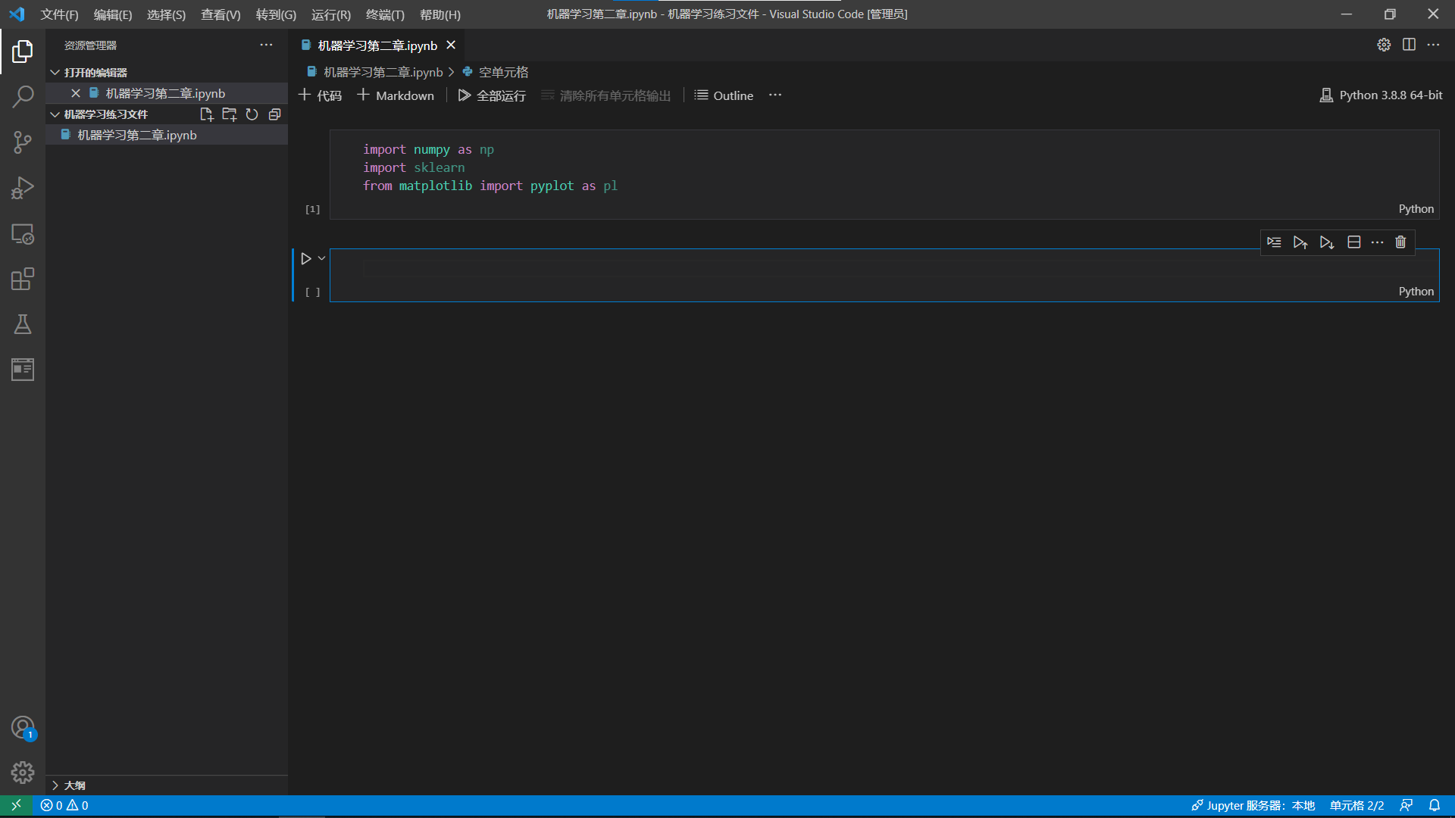This screenshot has width=1455, height=818.
Task: Run all notebook cells via 全部运行
Action: 492,95
